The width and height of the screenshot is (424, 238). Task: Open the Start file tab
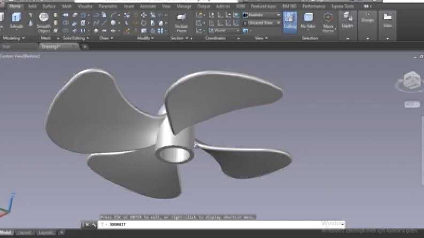click(x=6, y=46)
